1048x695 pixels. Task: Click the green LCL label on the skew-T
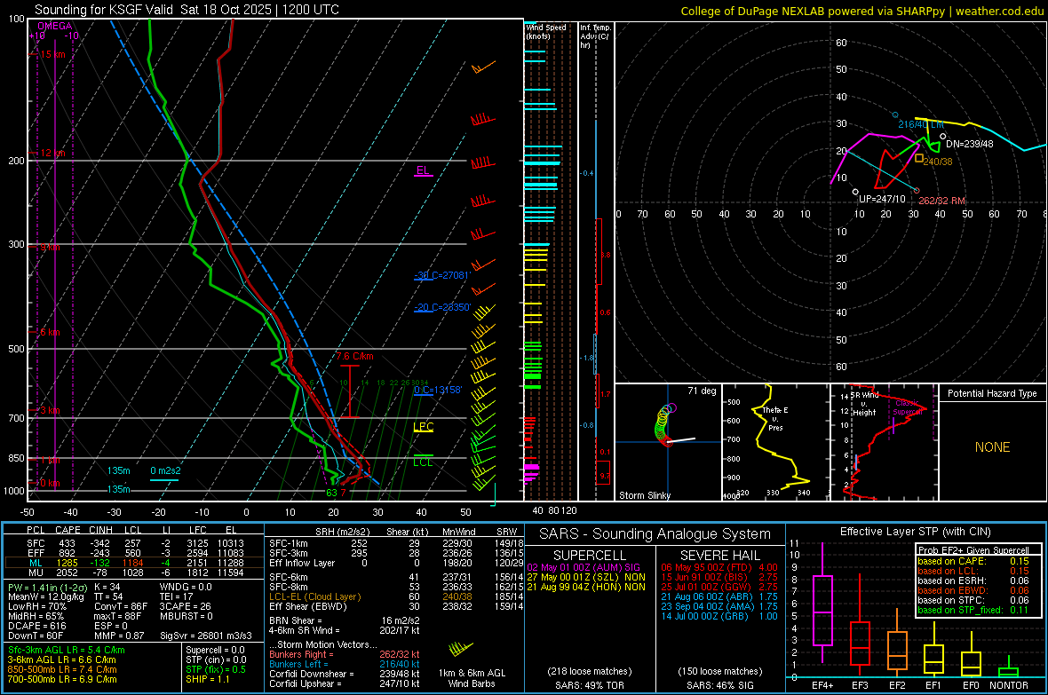423,462
